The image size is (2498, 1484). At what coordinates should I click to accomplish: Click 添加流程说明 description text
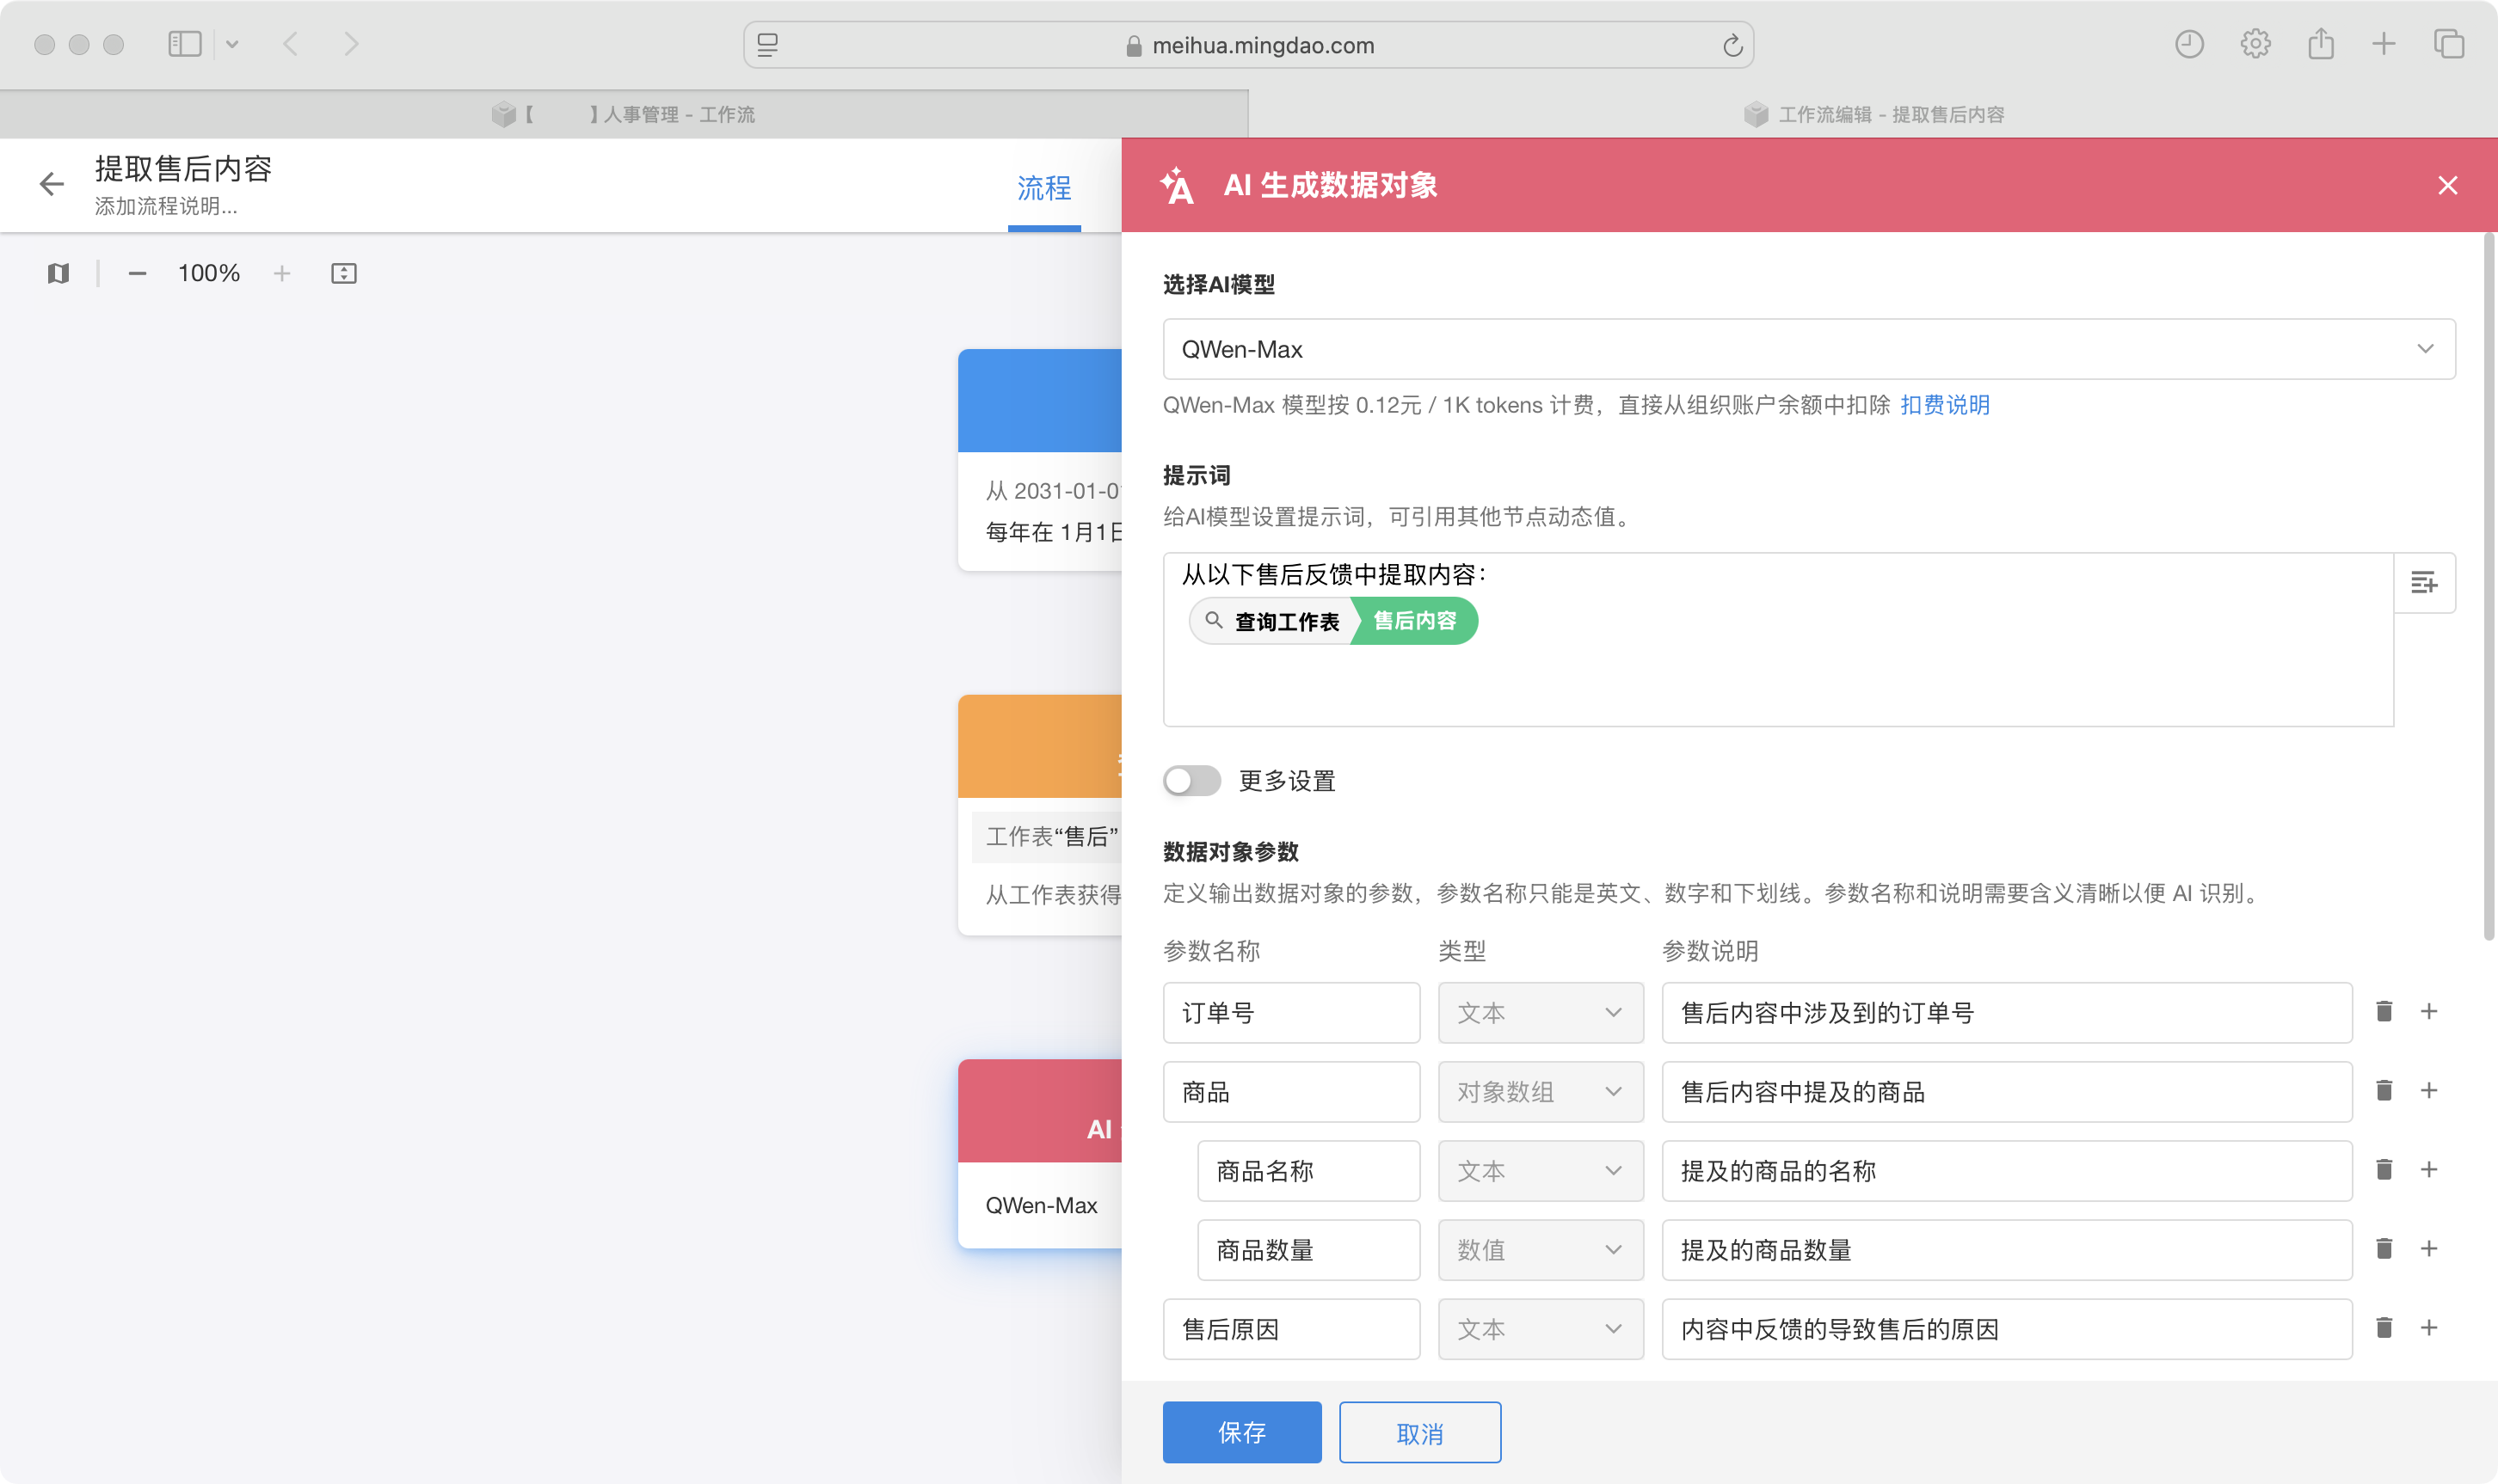click(x=166, y=206)
